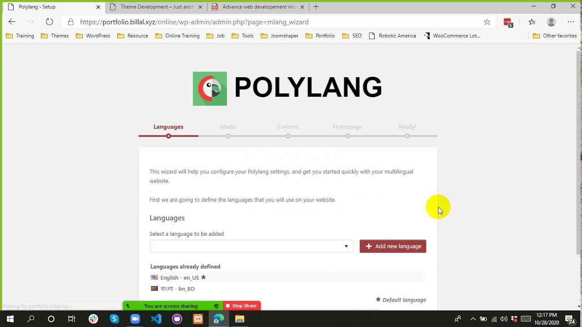Reload the page with the refresh icon
The image size is (582, 327).
click(x=50, y=22)
